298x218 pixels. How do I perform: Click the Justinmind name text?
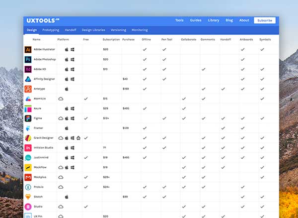click(41, 157)
